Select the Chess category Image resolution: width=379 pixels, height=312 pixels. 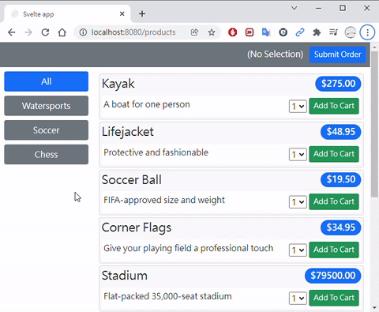[x=47, y=155]
